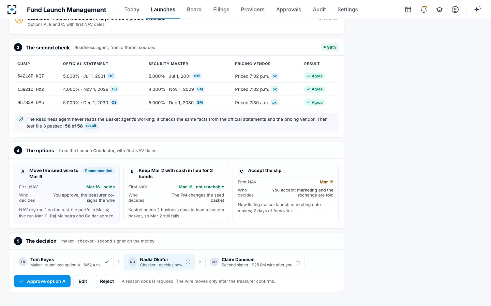Screen dimensions: 491x306
Task: Click the clock icon on Nadia Okafor step
Action: (188, 262)
